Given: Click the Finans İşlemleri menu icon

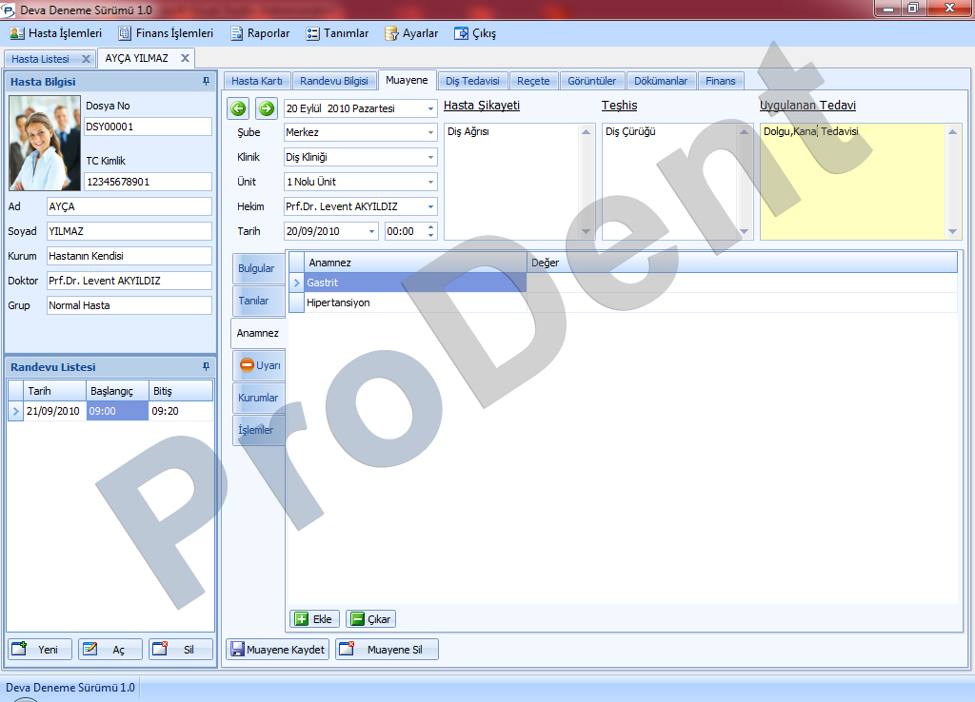Looking at the screenshot, I should 125,33.
